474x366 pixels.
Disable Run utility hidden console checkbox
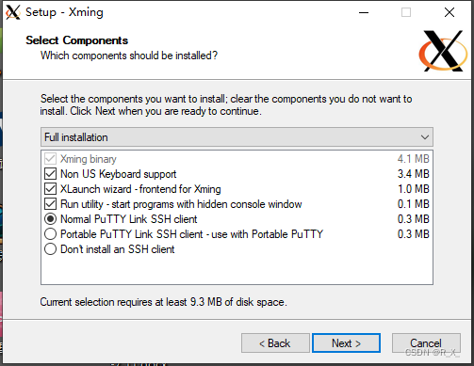tap(50, 204)
